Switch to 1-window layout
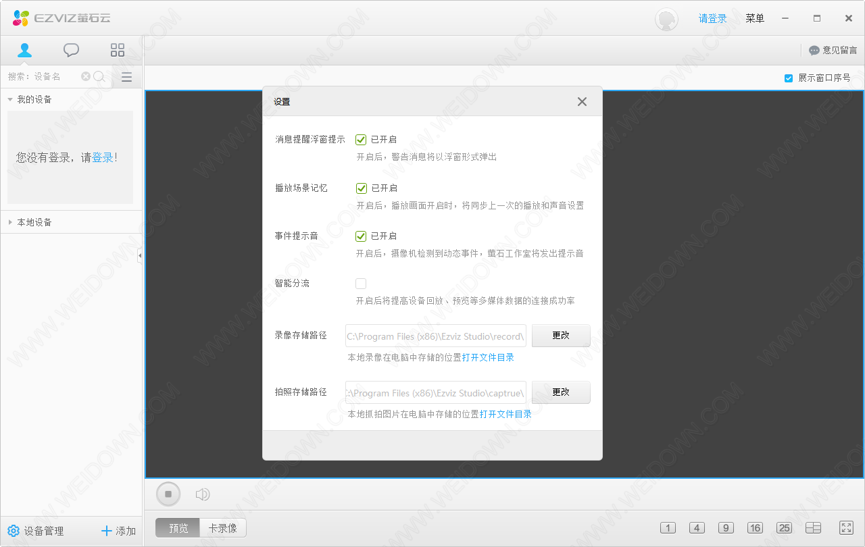Screen dimensions: 865x547 pyautogui.click(x=668, y=528)
